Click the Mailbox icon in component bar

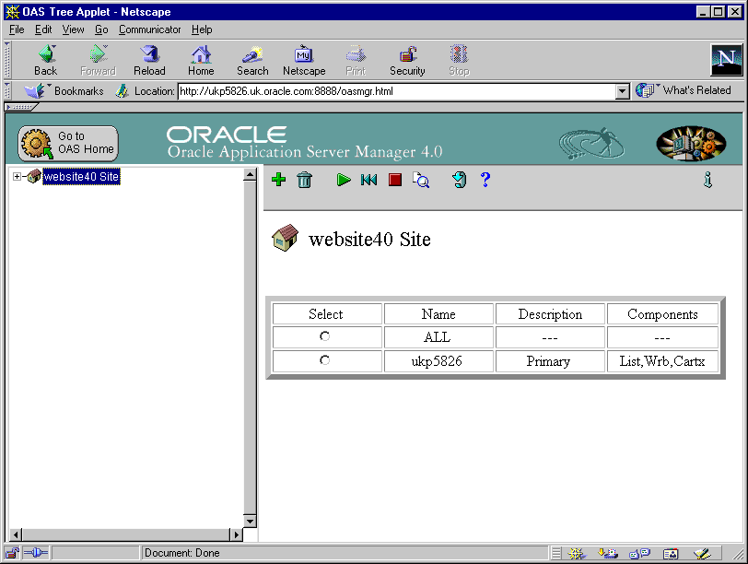pos(608,554)
